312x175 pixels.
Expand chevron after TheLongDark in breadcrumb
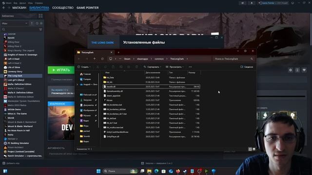tap(187, 59)
